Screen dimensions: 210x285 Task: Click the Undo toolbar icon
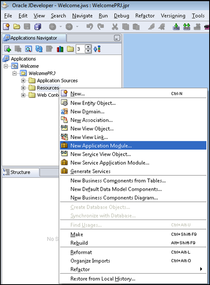[90, 27]
